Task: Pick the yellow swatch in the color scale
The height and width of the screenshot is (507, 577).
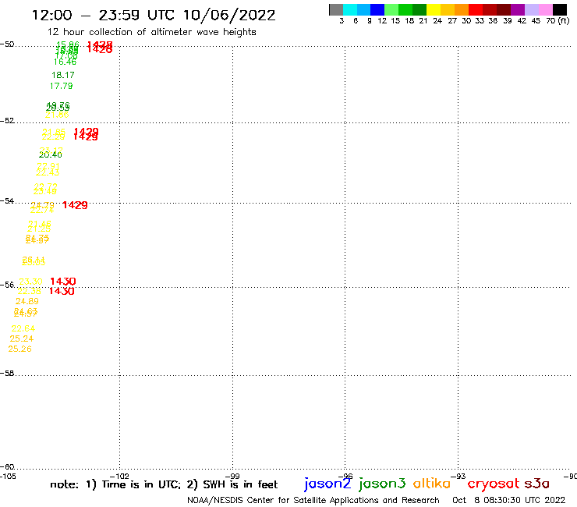Action: click(x=434, y=9)
